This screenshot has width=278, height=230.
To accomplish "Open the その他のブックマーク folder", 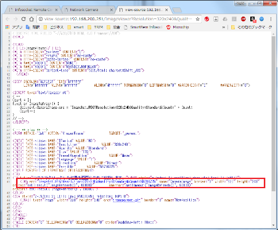I will point(251,27).
